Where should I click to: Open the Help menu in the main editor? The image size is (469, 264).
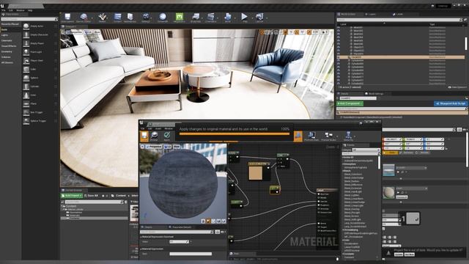pyautogui.click(x=30, y=10)
